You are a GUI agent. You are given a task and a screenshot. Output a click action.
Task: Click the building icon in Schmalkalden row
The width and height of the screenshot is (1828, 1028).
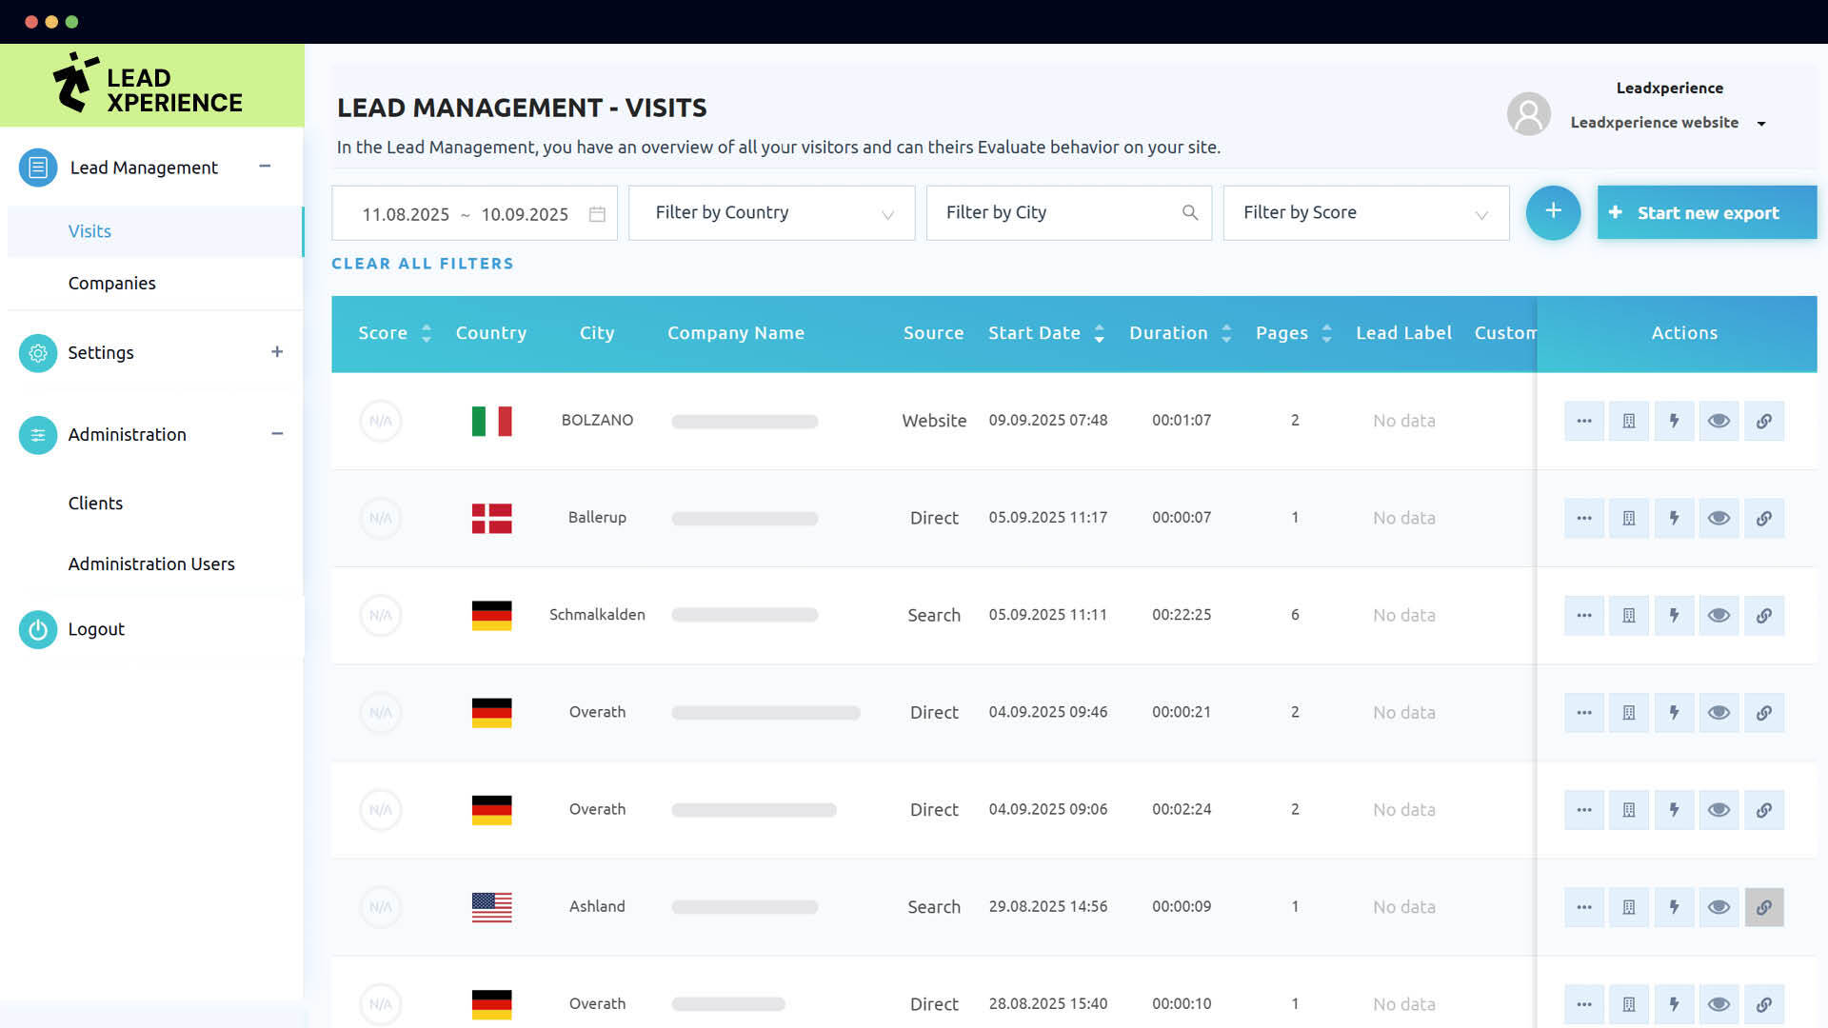(x=1629, y=615)
